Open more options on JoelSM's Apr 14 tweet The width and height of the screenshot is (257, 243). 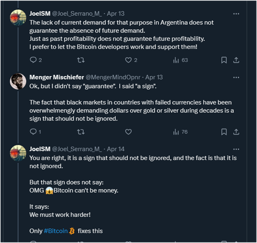click(x=236, y=149)
